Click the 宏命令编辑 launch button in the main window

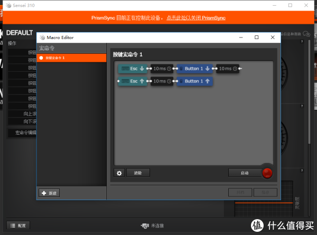click(x=22, y=133)
